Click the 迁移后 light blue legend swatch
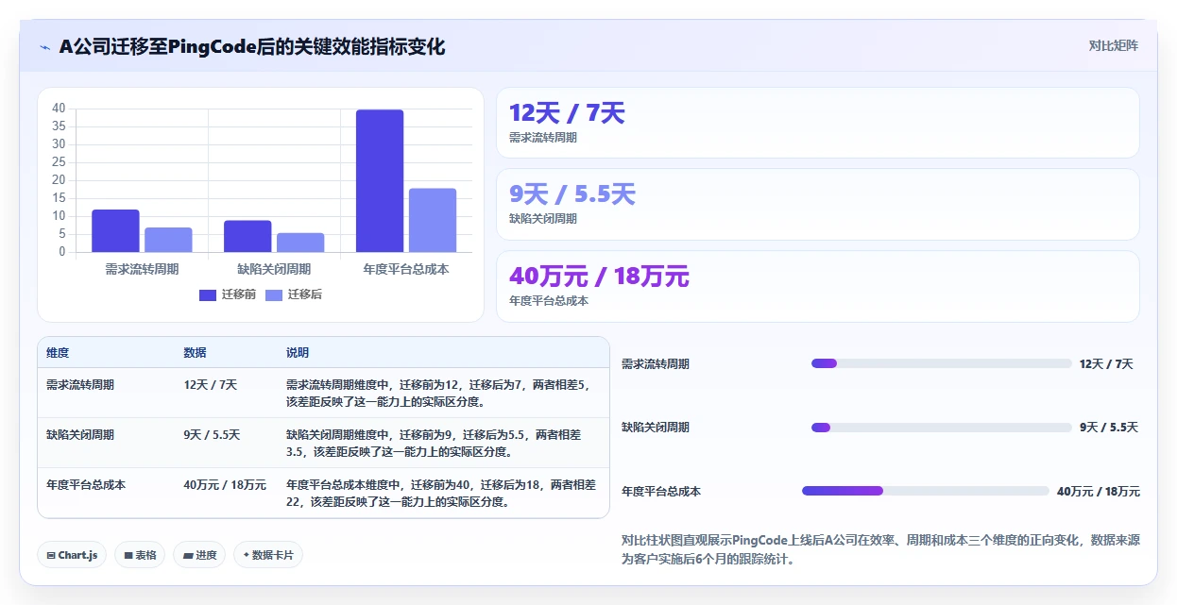 click(274, 294)
